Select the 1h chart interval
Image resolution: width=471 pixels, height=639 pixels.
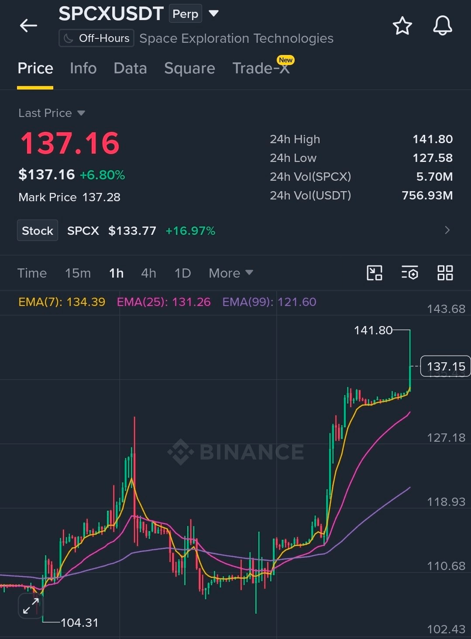(116, 273)
